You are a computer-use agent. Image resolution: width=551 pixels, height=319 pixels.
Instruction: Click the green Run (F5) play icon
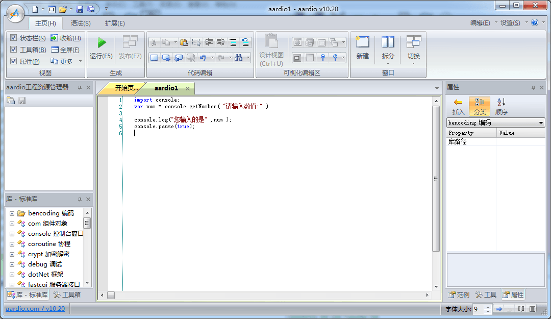pos(102,43)
